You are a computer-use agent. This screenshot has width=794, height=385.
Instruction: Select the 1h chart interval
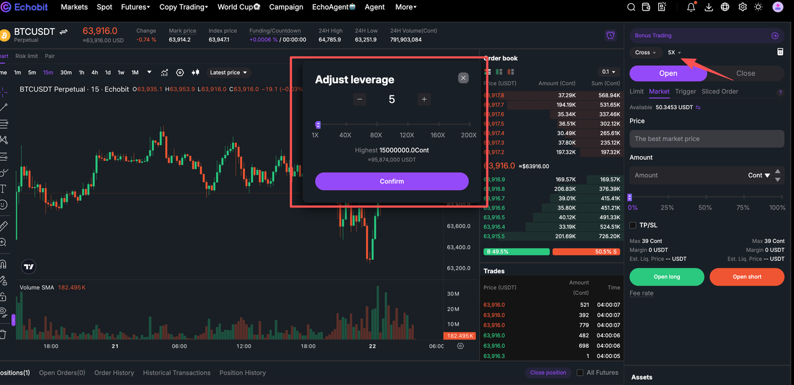point(81,73)
